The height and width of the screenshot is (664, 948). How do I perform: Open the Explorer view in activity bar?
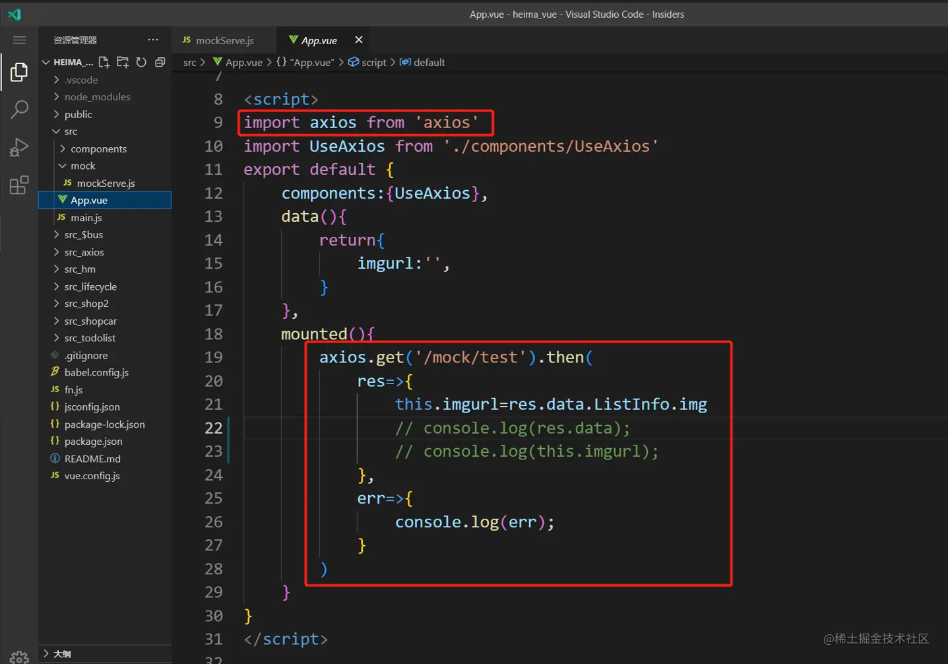coord(19,72)
